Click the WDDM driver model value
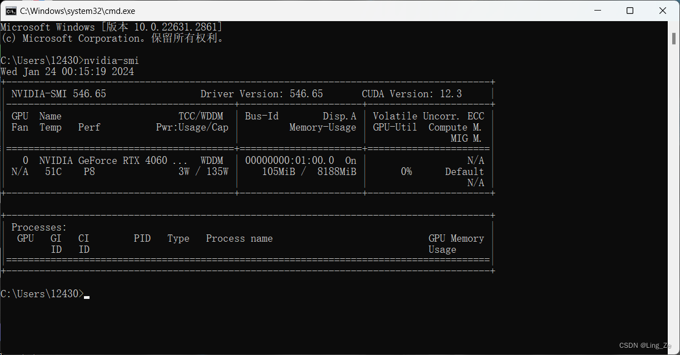The image size is (680, 355). (212, 161)
